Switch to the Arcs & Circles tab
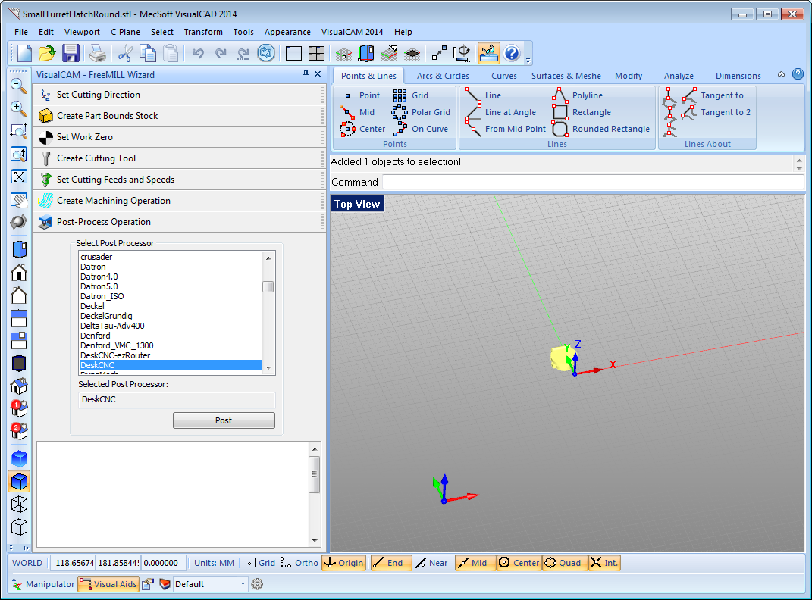The width and height of the screenshot is (812, 600). pyautogui.click(x=443, y=76)
